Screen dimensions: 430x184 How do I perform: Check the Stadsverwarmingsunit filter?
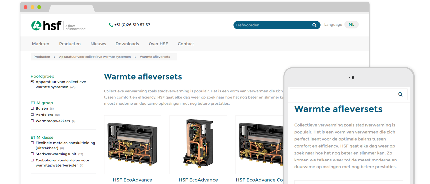(x=32, y=154)
